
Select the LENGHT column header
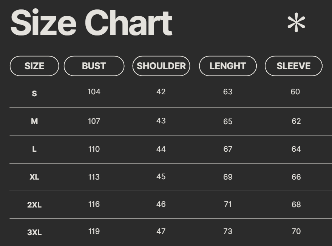point(228,66)
